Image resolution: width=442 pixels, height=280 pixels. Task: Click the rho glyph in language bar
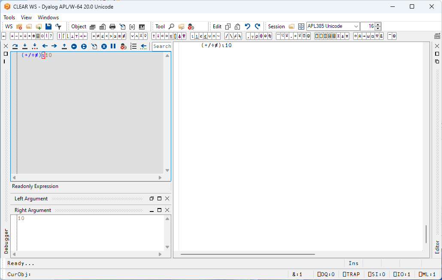tap(257, 36)
